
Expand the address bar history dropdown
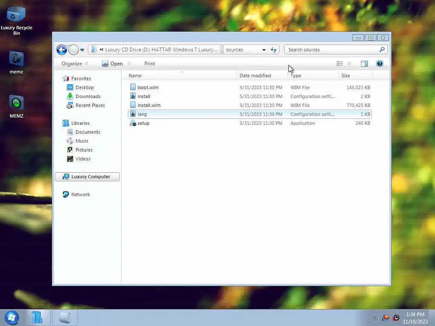pos(264,50)
